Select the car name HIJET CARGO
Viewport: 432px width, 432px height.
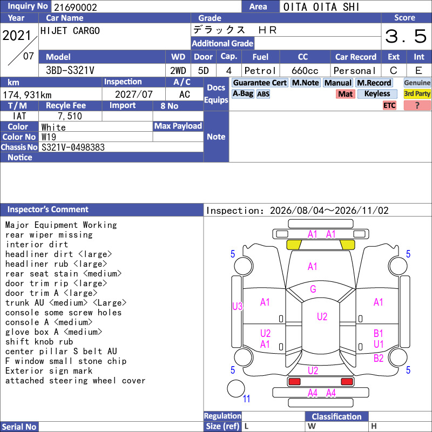point(70,31)
